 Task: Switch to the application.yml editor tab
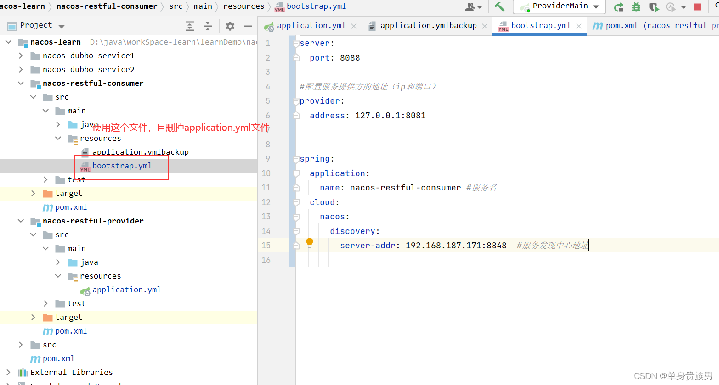click(311, 26)
